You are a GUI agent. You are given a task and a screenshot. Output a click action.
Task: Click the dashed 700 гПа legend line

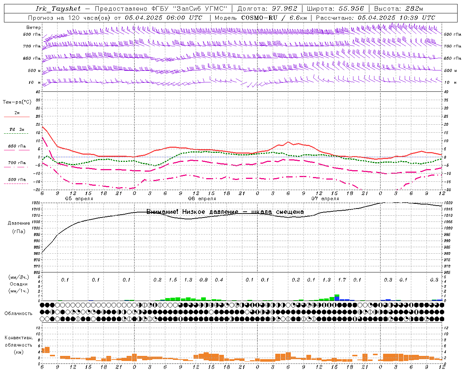pos(16,167)
